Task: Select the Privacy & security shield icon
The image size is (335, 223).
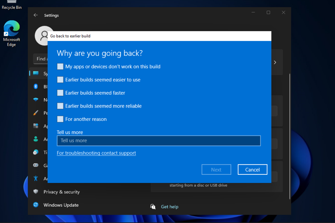Action: click(x=36, y=192)
